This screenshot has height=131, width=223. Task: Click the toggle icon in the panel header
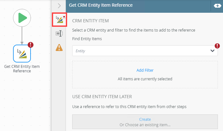point(218,6)
